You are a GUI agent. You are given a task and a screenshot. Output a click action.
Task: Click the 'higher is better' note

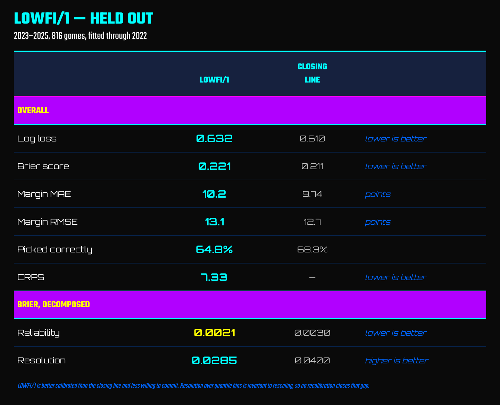[397, 361]
